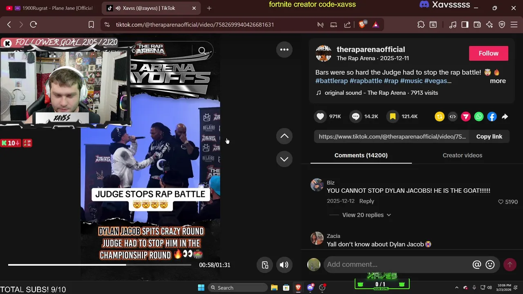Open a new browser tab with plus
Viewport: 523px width, 294px height.
pyautogui.click(x=209, y=8)
